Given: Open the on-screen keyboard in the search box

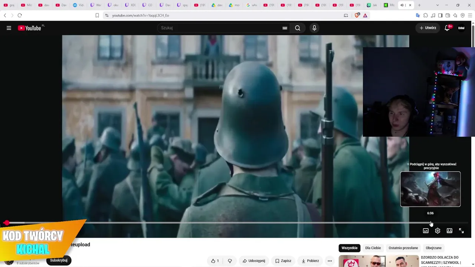Looking at the screenshot, I should [285, 28].
